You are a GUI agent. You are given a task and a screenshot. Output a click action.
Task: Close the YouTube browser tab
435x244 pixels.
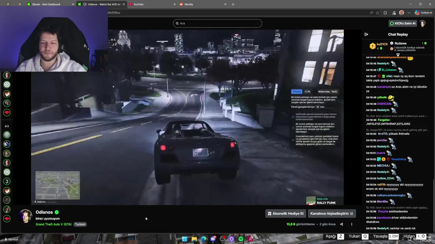(x=175, y=4)
